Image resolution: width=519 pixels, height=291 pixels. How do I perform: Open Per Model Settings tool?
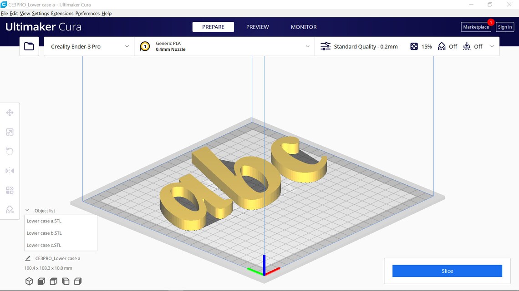(10, 190)
